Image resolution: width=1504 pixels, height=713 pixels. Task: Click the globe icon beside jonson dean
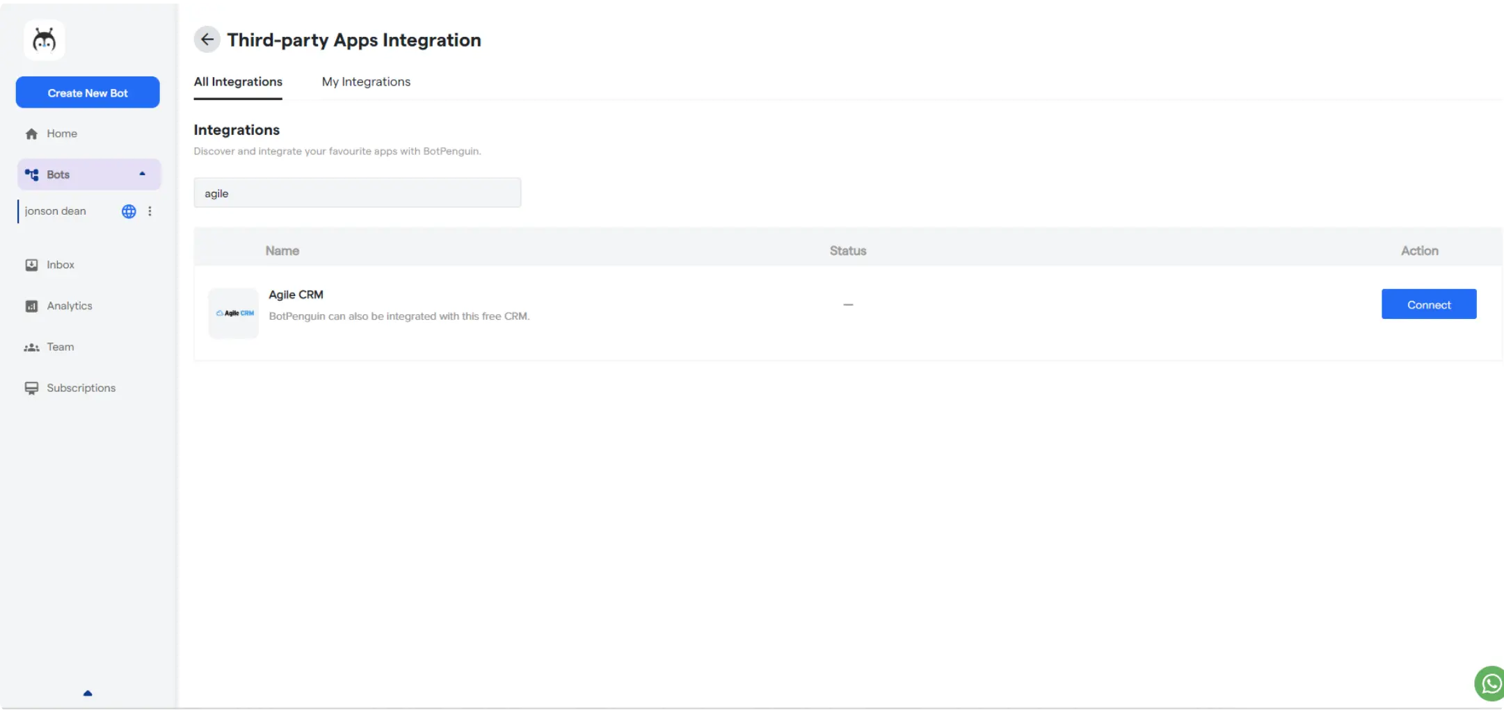tap(128, 211)
